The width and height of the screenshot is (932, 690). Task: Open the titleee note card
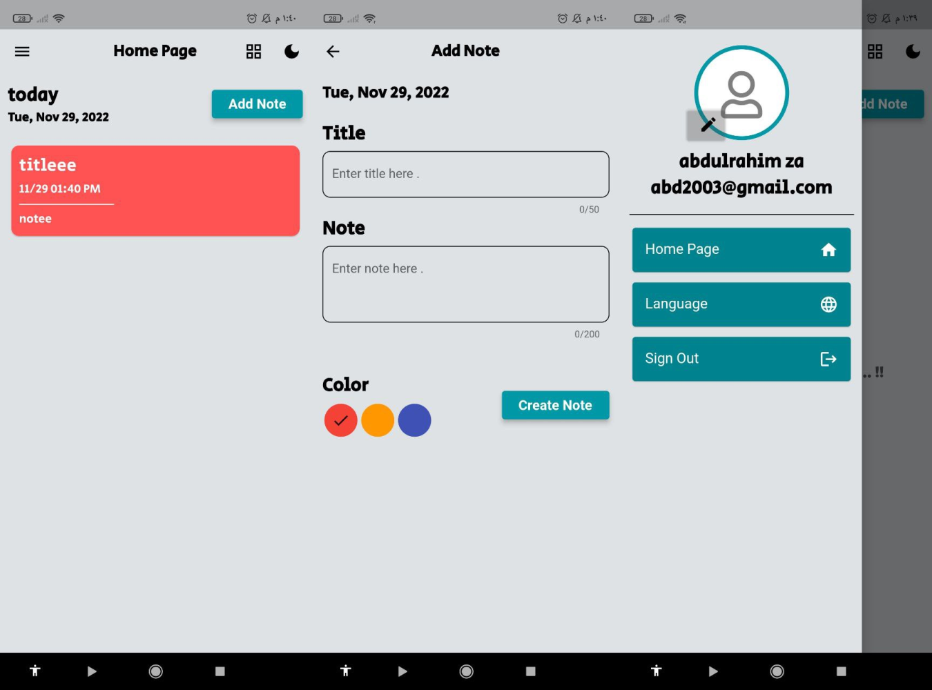click(155, 190)
